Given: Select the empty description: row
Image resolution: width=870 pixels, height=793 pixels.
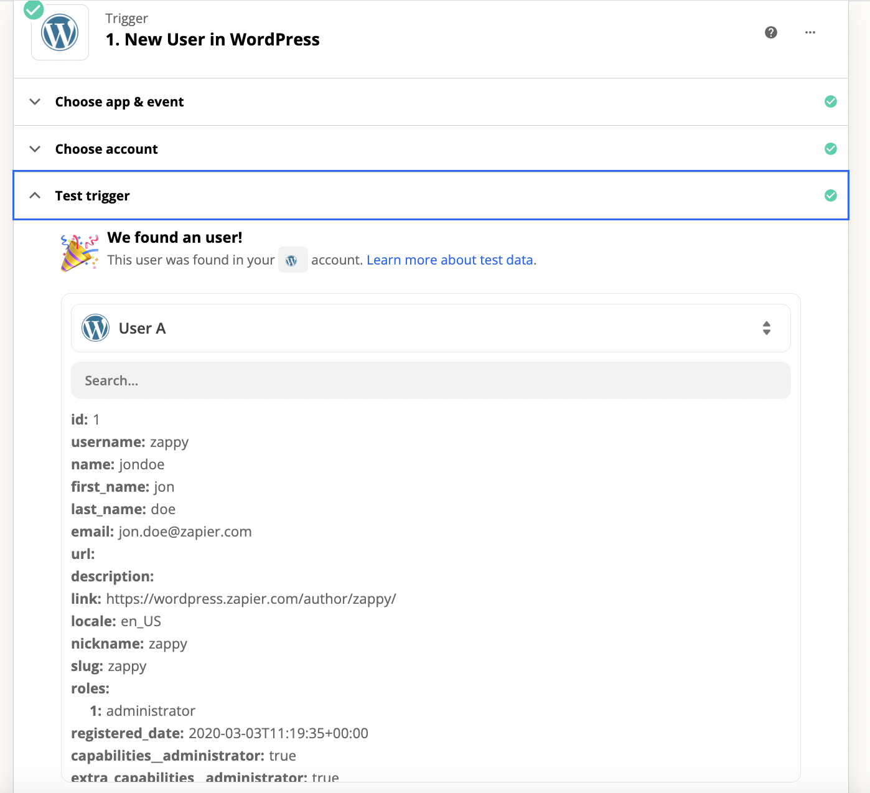Looking at the screenshot, I should coord(113,576).
